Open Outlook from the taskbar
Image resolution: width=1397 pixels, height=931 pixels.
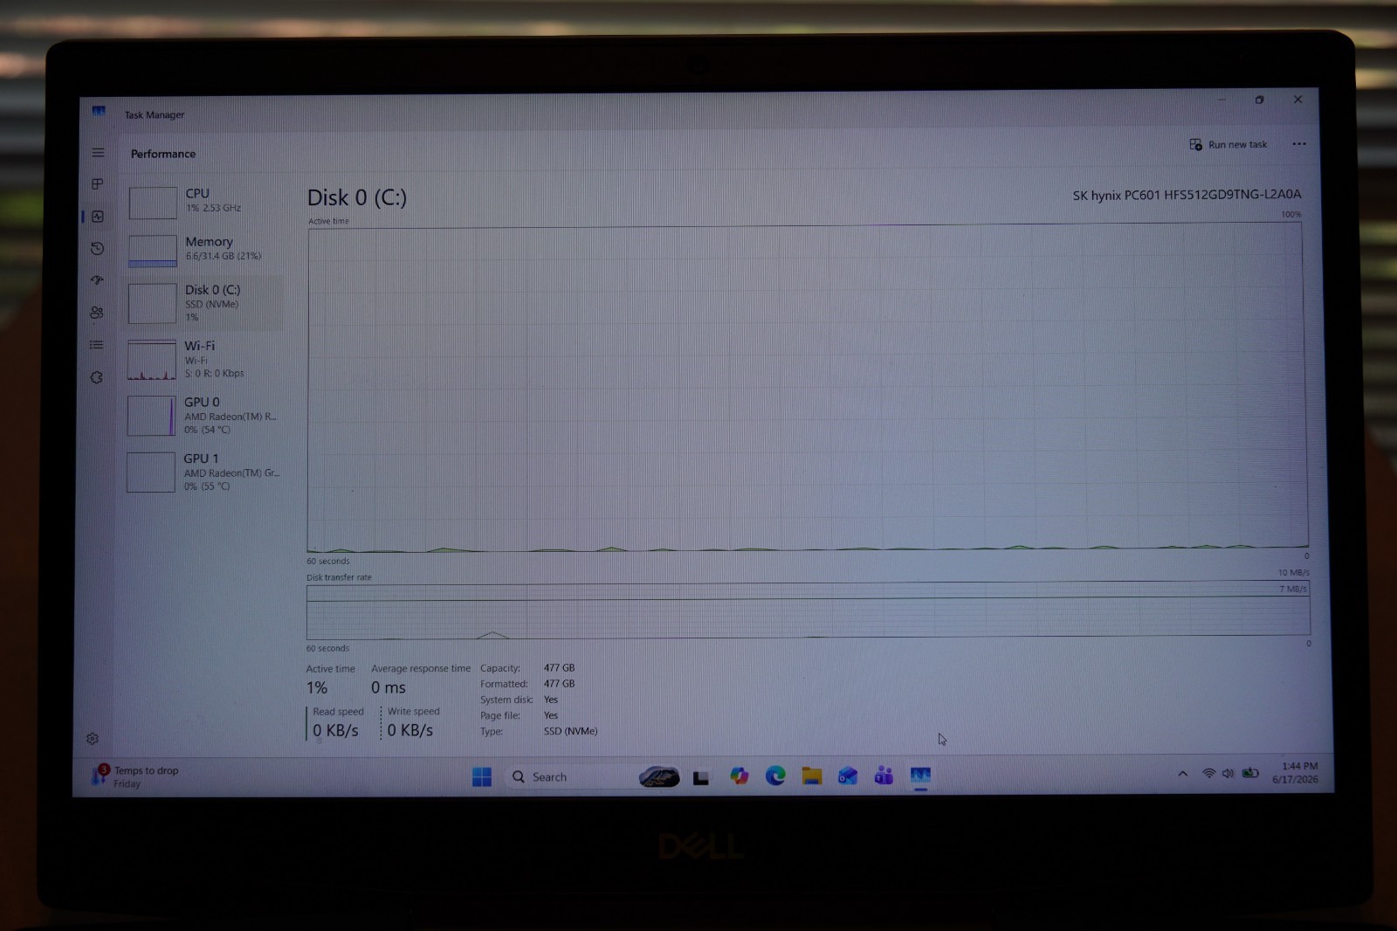(848, 776)
